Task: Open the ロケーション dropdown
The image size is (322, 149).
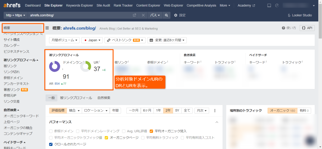Action: coord(96,110)
